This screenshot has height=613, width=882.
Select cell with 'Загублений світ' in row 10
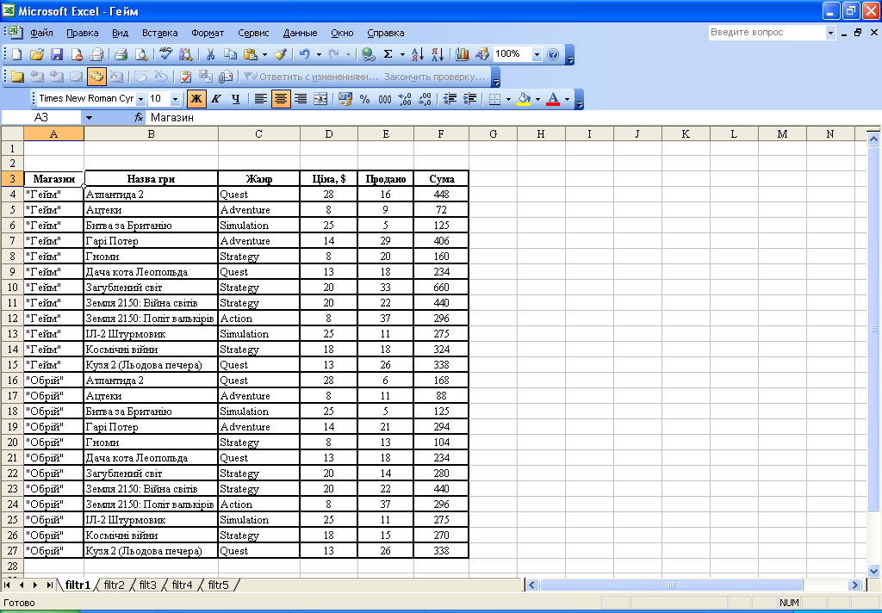coord(151,288)
